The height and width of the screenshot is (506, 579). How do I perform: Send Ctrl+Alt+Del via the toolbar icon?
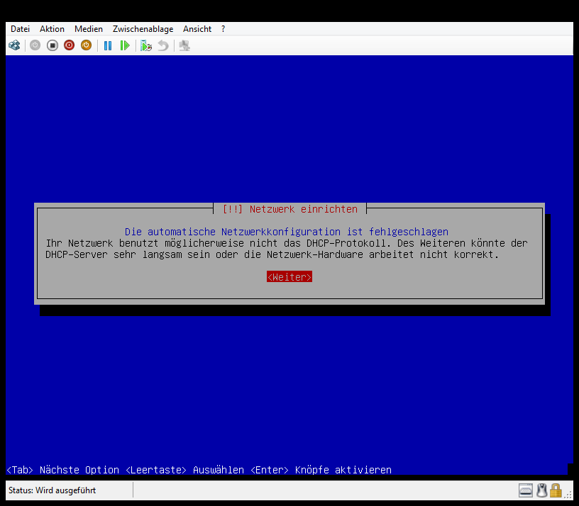point(14,45)
